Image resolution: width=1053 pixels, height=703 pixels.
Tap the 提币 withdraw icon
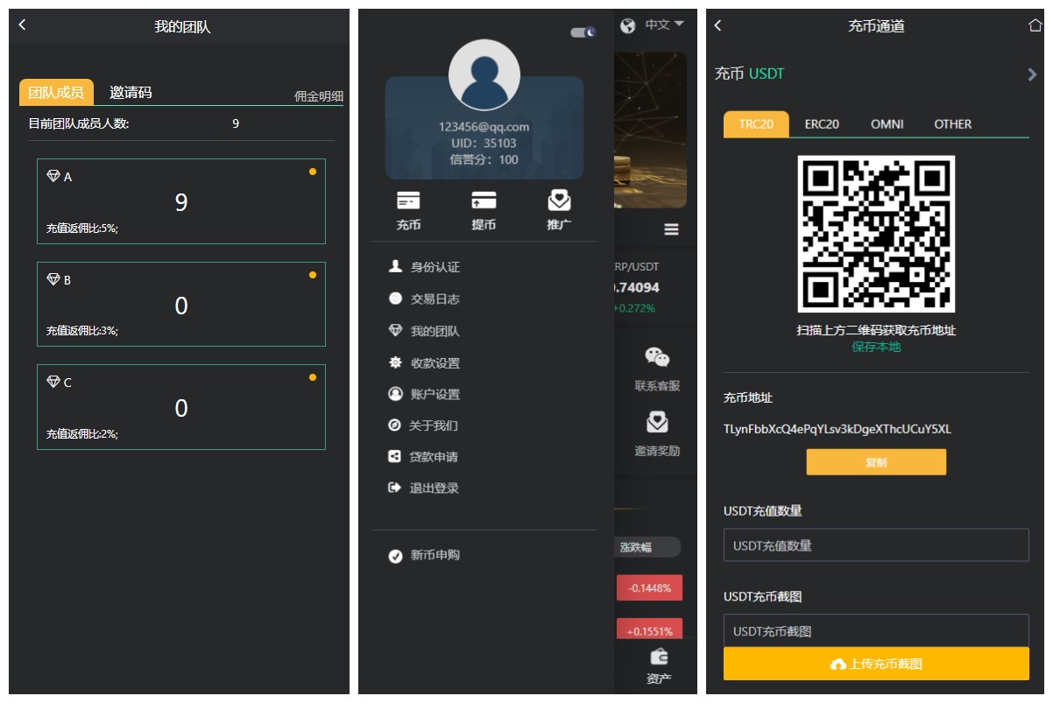pyautogui.click(x=484, y=201)
